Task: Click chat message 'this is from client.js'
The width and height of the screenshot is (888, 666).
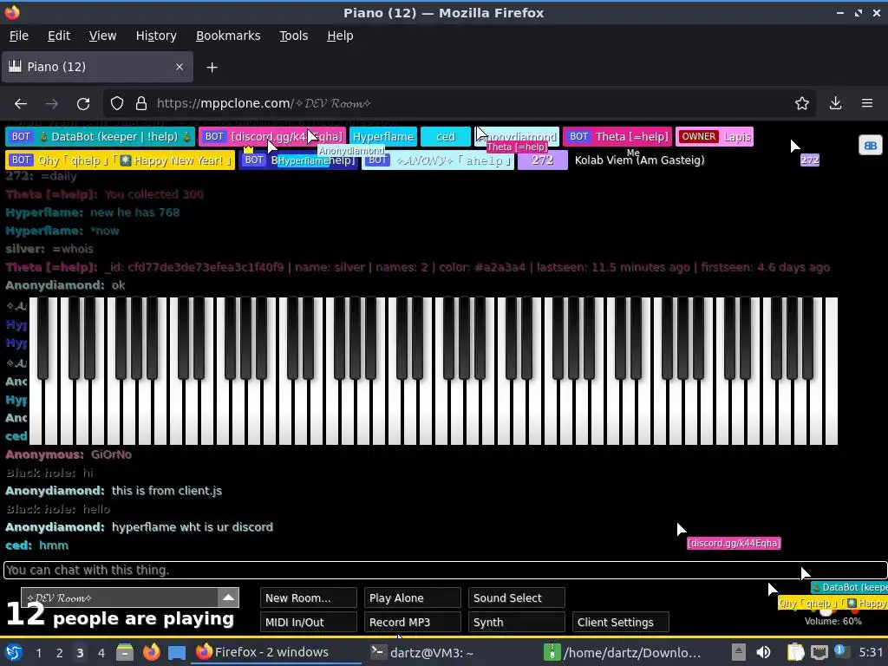Action: pyautogui.click(x=166, y=491)
